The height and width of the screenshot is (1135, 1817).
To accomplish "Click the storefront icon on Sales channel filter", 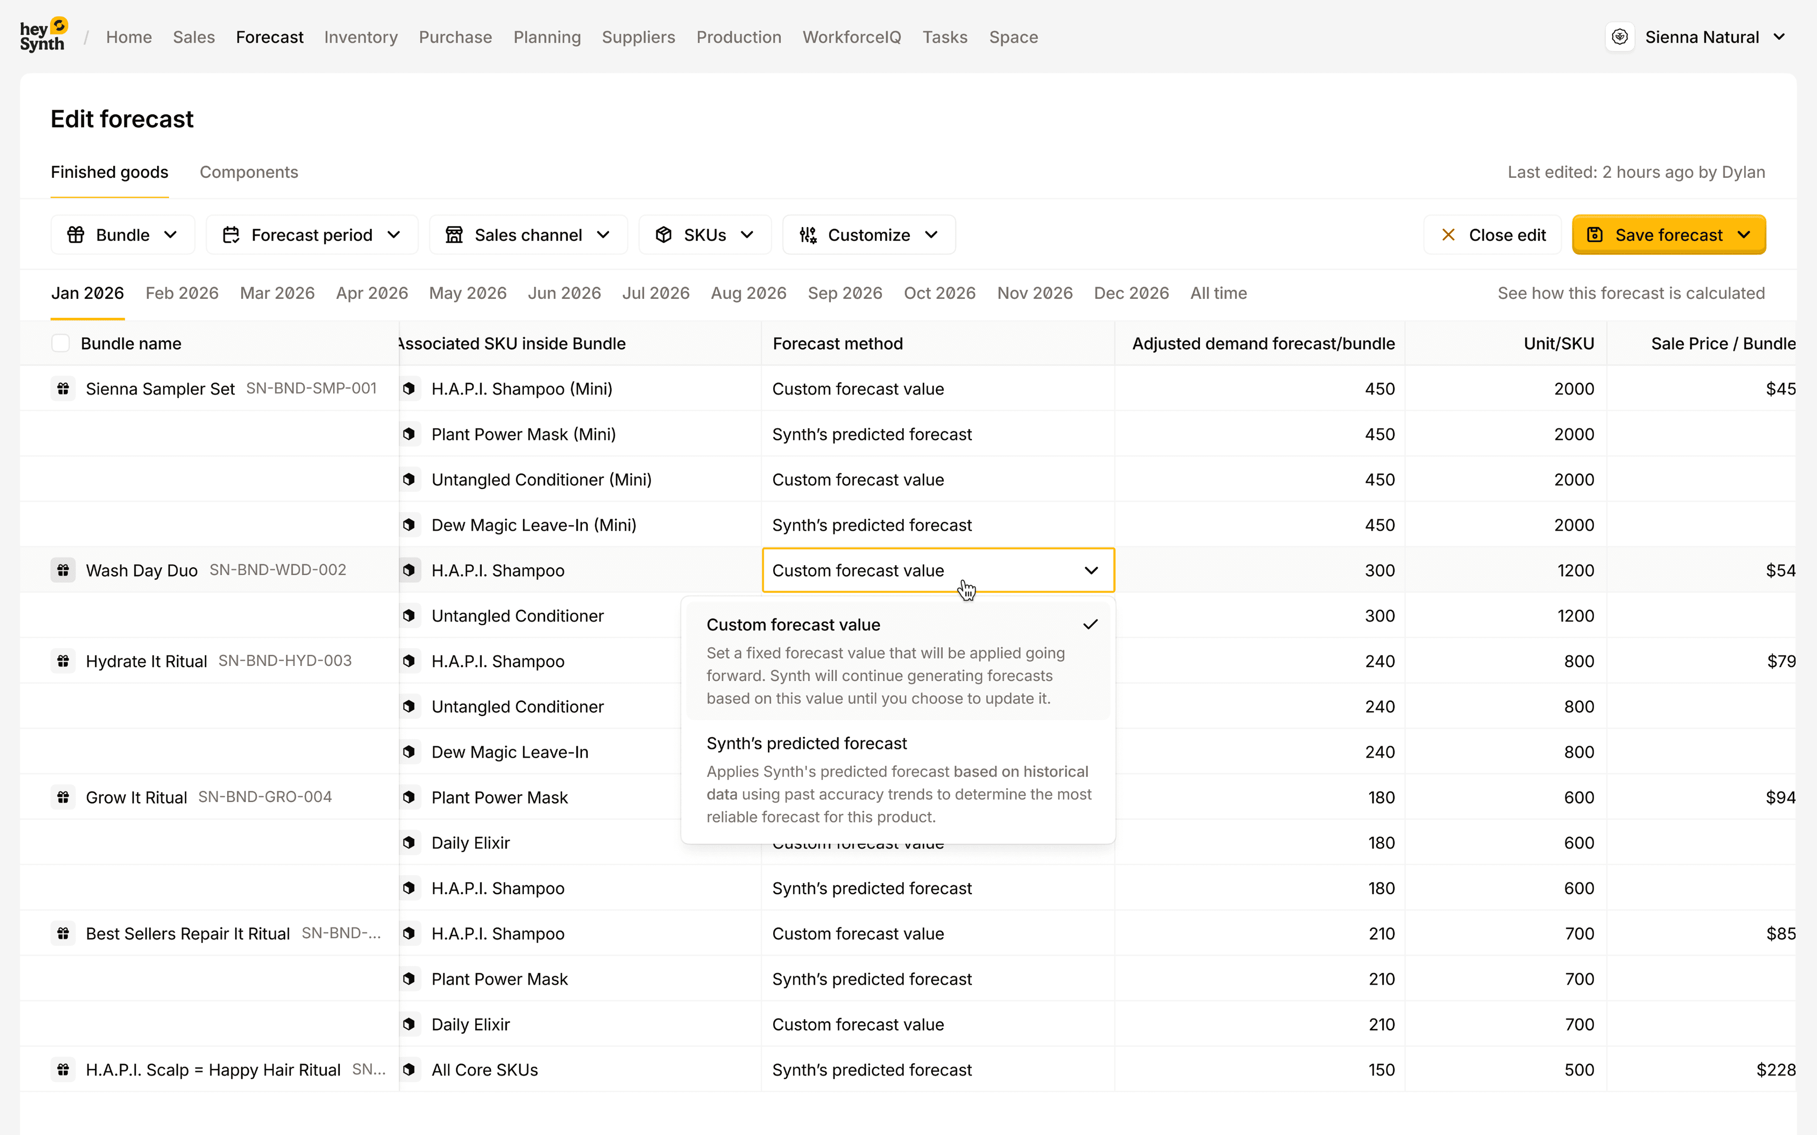I will pyautogui.click(x=454, y=234).
